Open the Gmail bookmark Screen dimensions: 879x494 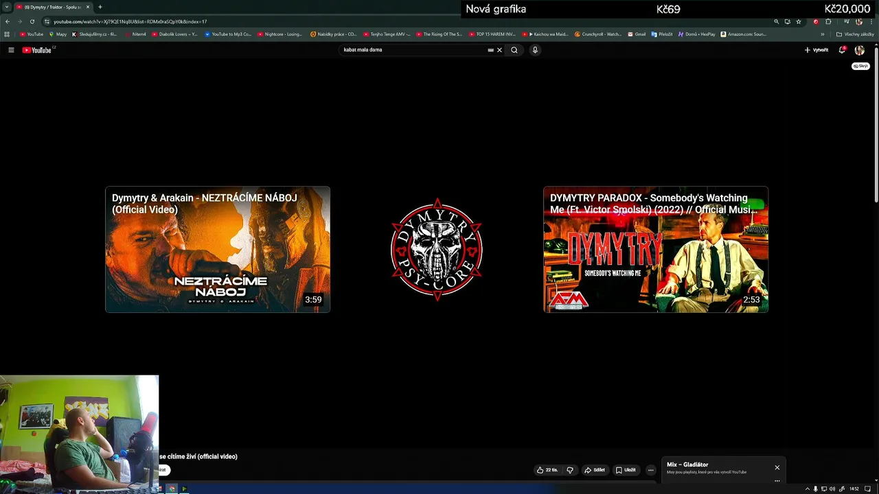[637, 34]
